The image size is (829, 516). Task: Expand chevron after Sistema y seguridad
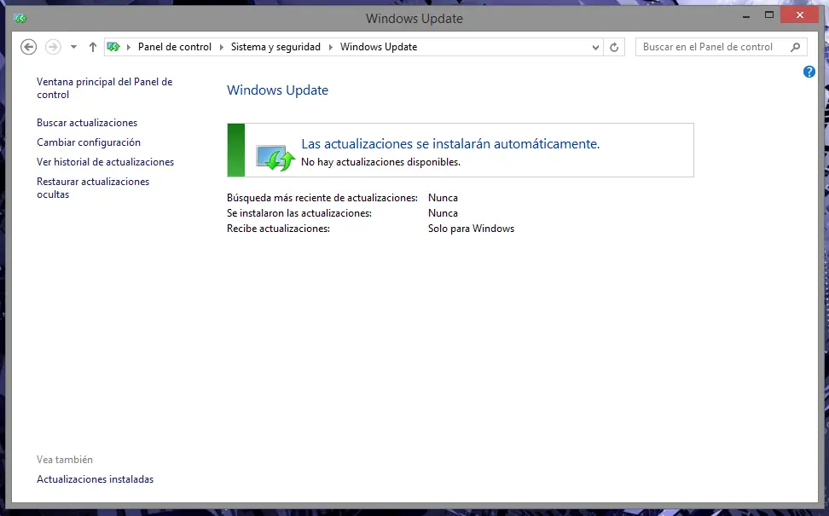[331, 47]
